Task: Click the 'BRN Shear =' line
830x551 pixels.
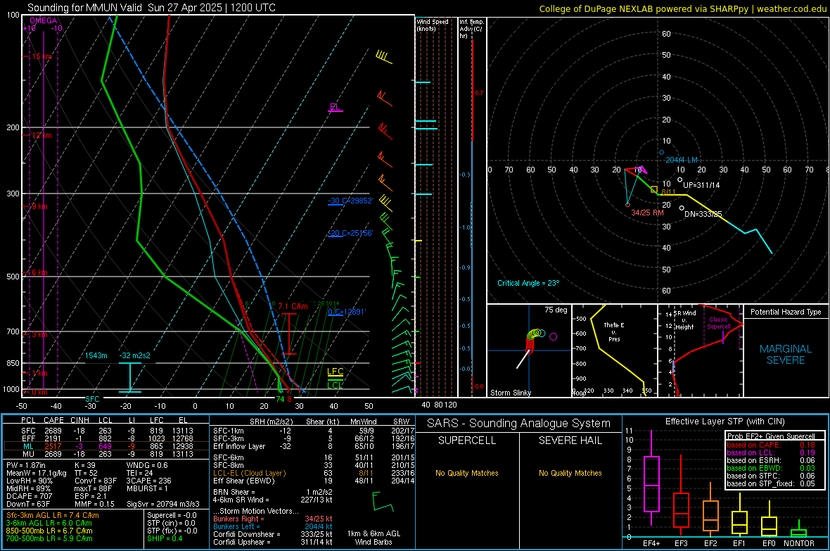Action: [x=272, y=492]
